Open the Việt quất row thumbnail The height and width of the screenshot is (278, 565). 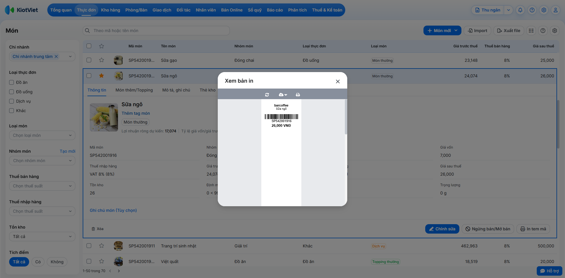pos(118,262)
